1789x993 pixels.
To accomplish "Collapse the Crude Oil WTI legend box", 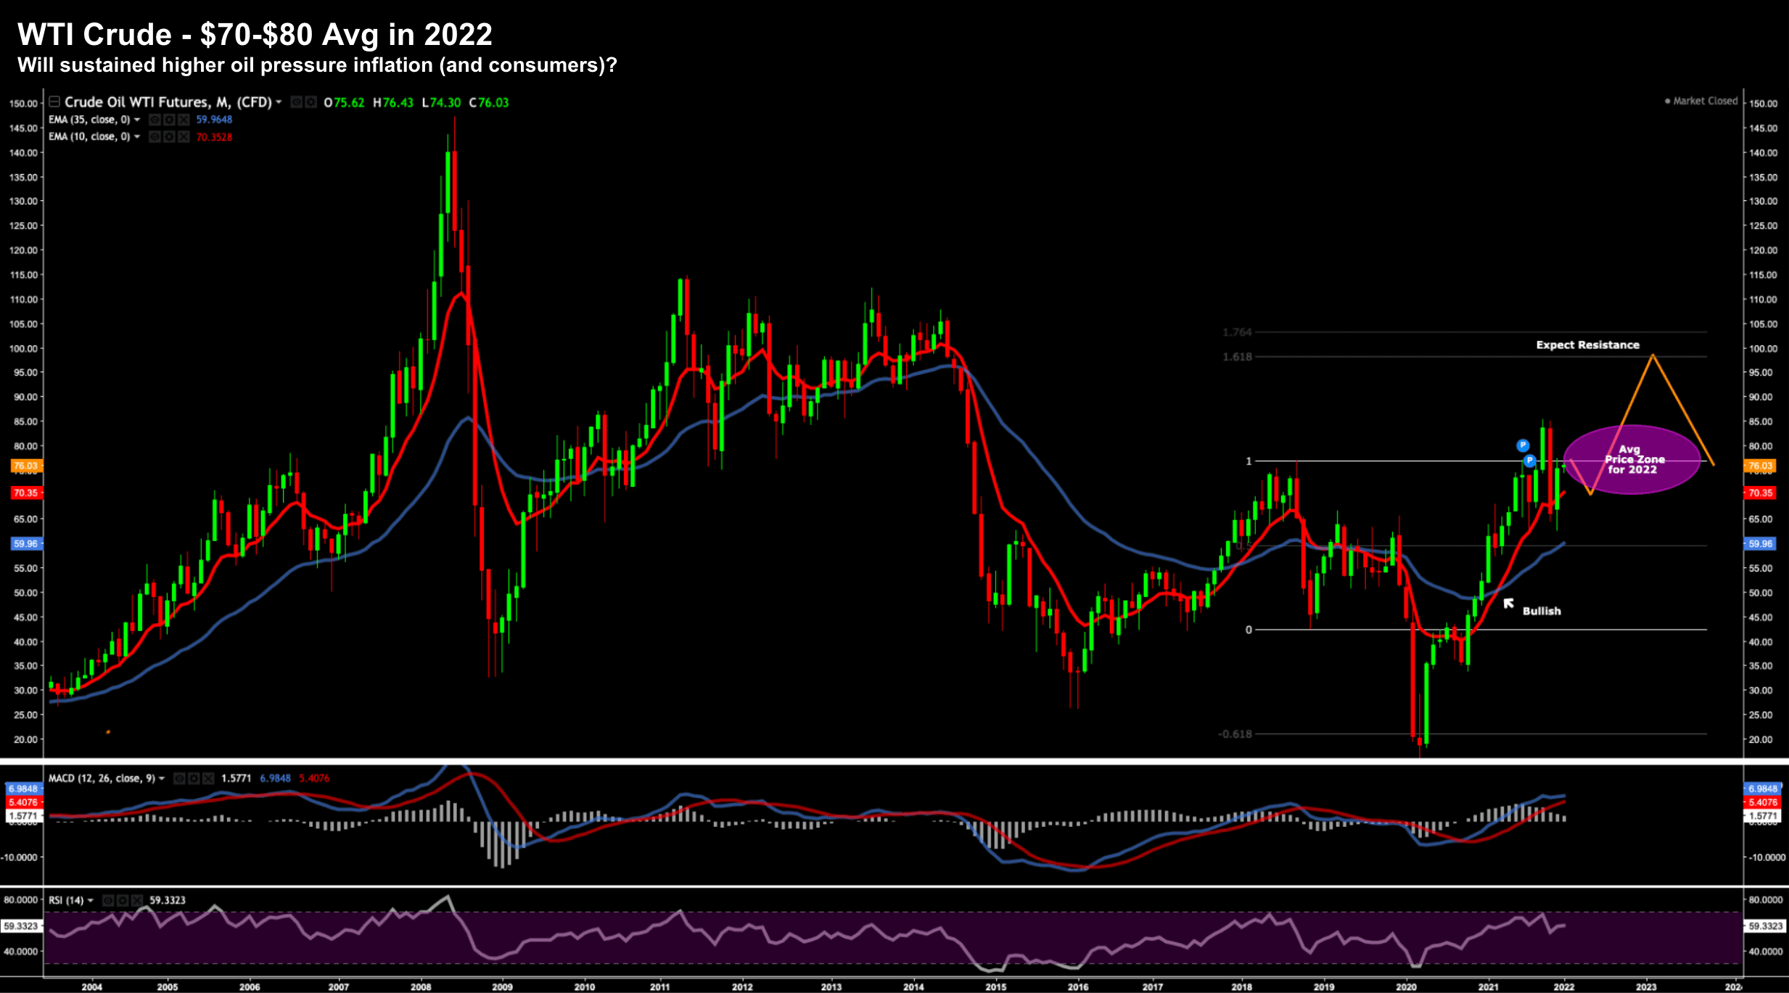I will point(54,102).
